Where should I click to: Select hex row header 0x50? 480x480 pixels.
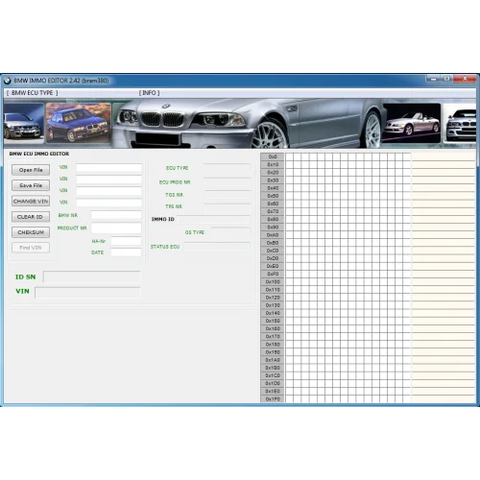273,196
